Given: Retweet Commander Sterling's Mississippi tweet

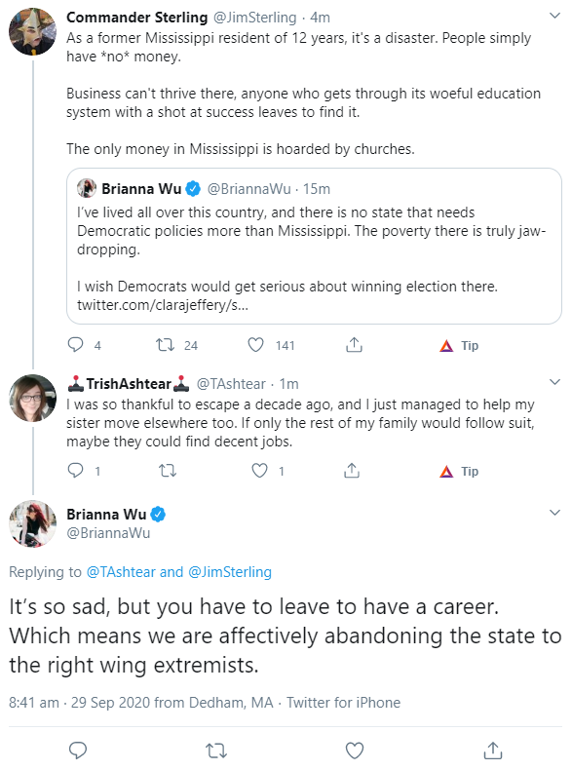Looking at the screenshot, I should point(166,345).
